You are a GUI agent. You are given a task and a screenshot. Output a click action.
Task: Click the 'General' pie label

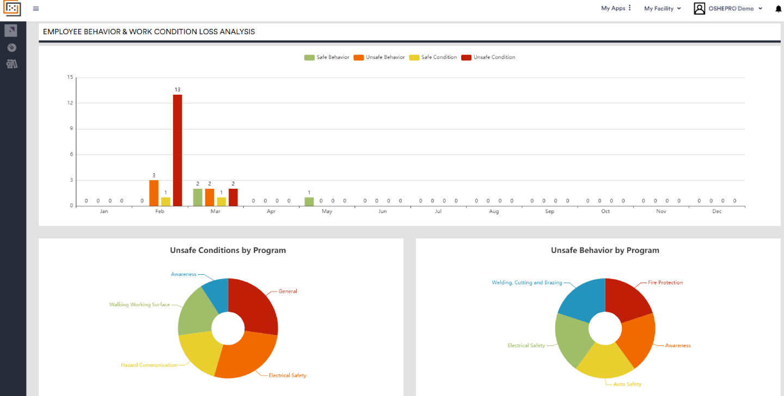288,292
